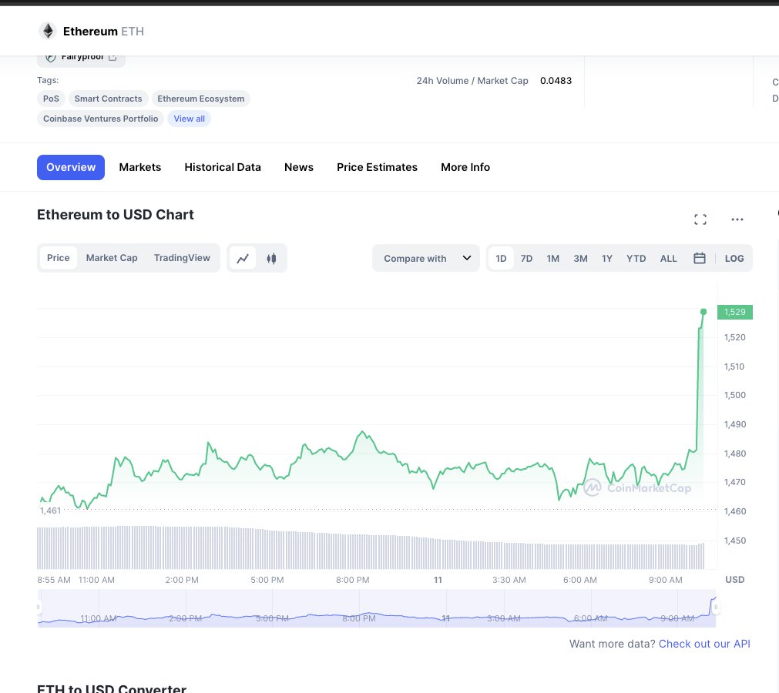The height and width of the screenshot is (693, 779).
Task: Select the Price chart mode
Action: (x=58, y=258)
